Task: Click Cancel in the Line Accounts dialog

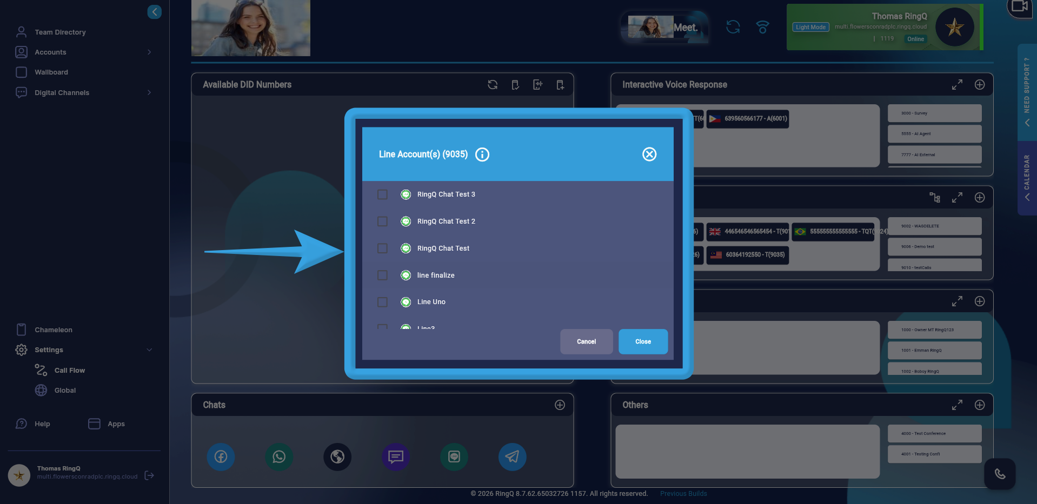Action: click(586, 341)
